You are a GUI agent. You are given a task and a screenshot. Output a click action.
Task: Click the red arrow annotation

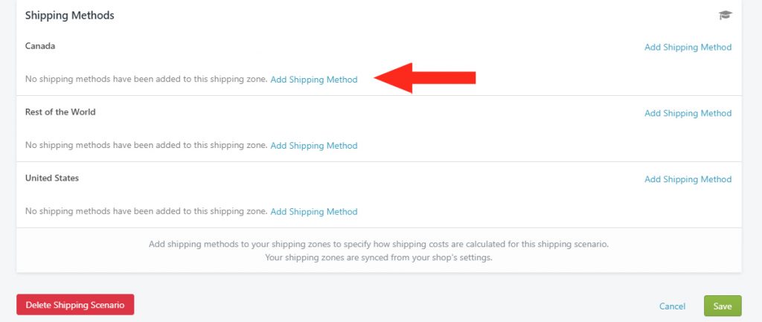point(425,77)
